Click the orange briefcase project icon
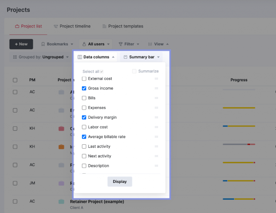The width and height of the screenshot is (276, 213). coord(61,147)
